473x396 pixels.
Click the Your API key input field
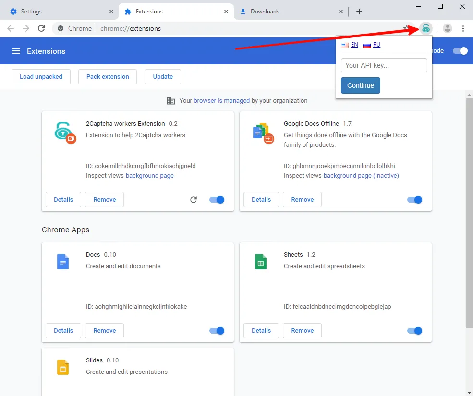coord(384,65)
